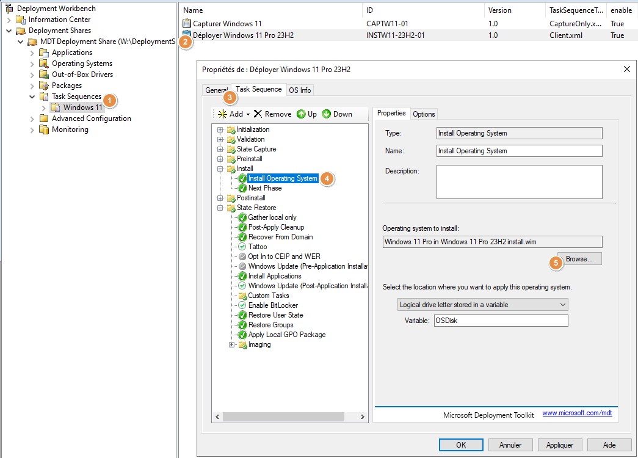
Task: Click the Remove X icon
Action: coord(258,114)
